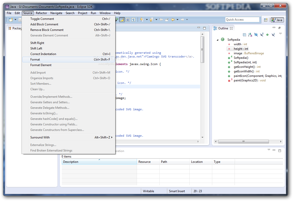
Task: Select getIconHeight() method in Outline
Action: coord(247,67)
